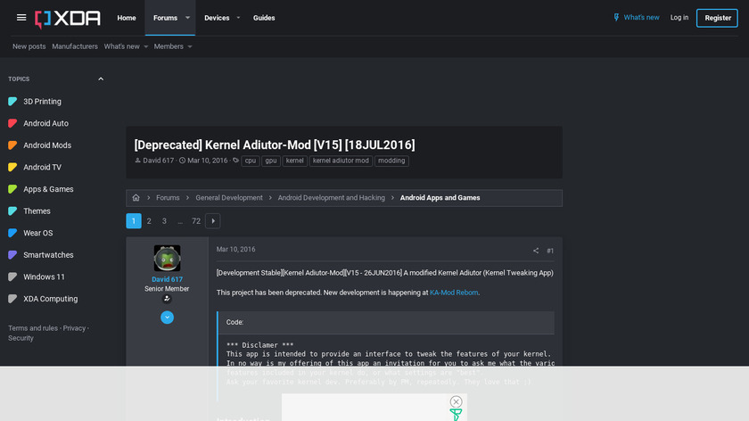Click the lightning What's new icon
The image size is (749, 421).
click(617, 17)
